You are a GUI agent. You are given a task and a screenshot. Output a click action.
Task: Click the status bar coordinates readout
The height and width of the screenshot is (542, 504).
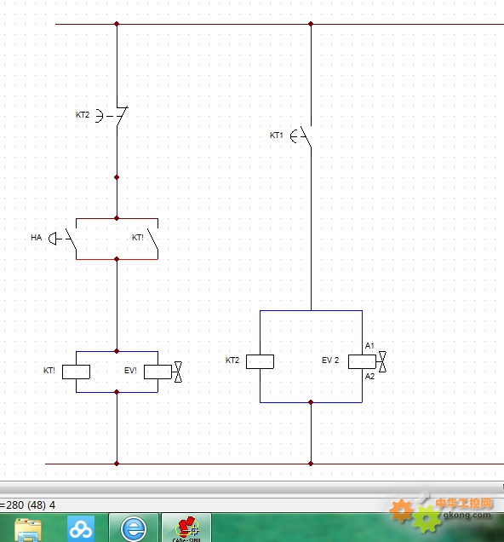click(27, 505)
